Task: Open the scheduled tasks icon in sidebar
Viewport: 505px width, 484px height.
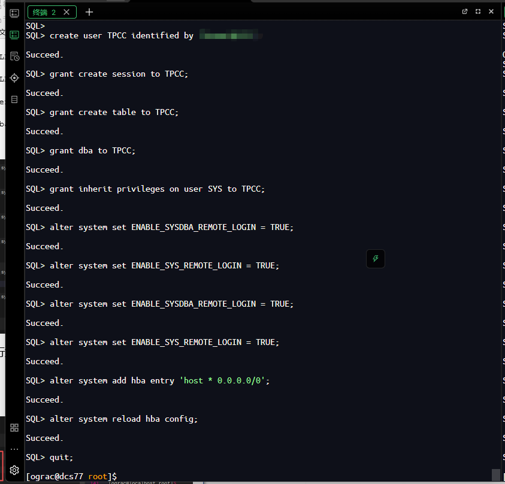Action: pyautogui.click(x=14, y=56)
